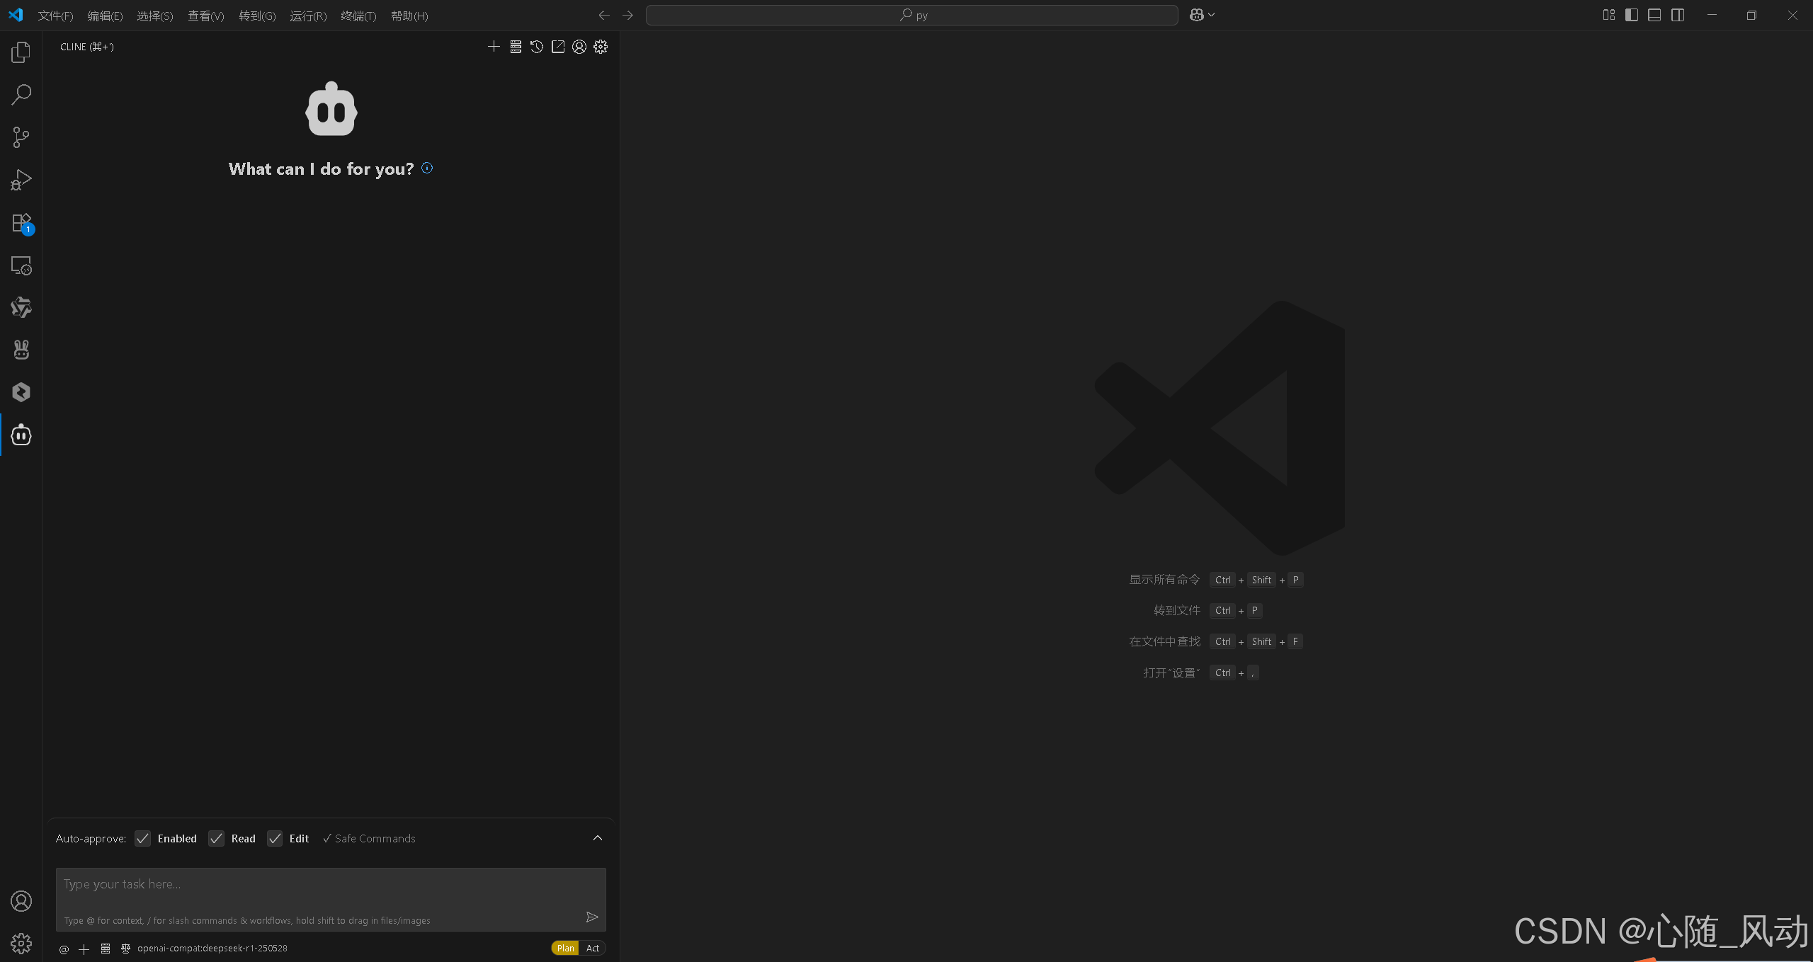1813x962 pixels.
Task: Switch to Act mode
Action: 593,949
